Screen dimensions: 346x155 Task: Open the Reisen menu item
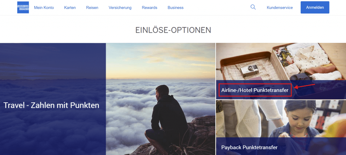click(x=92, y=7)
